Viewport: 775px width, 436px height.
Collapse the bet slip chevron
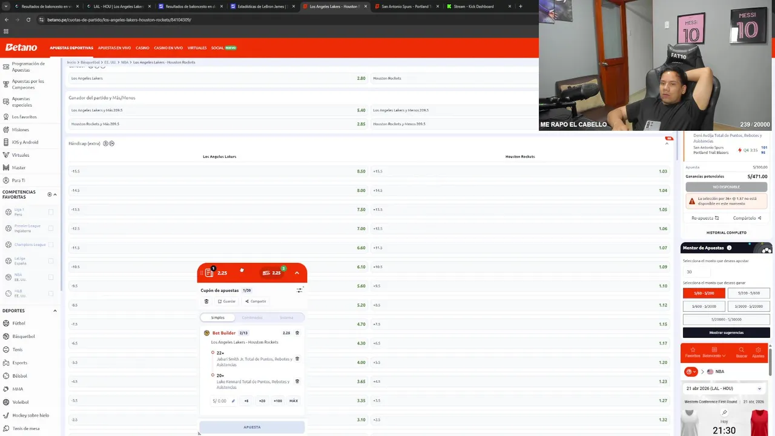click(x=297, y=273)
